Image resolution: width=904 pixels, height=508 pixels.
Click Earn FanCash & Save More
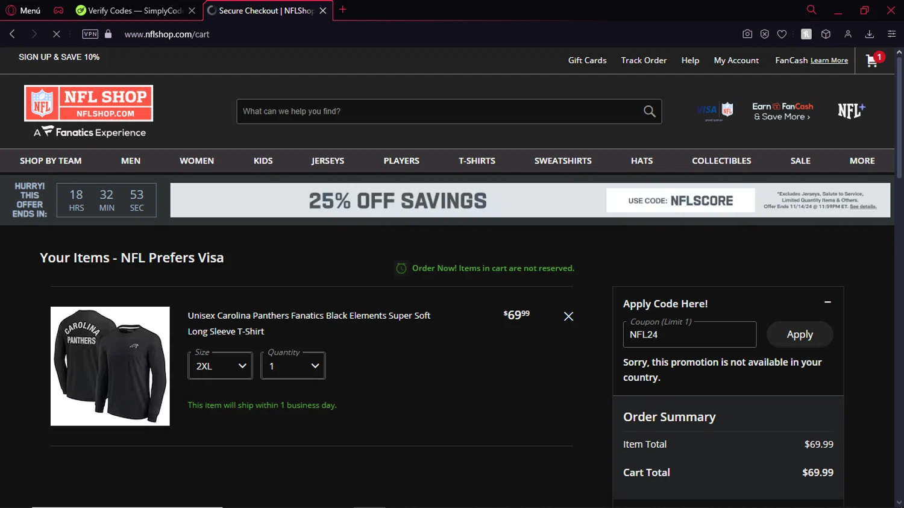pyautogui.click(x=782, y=111)
